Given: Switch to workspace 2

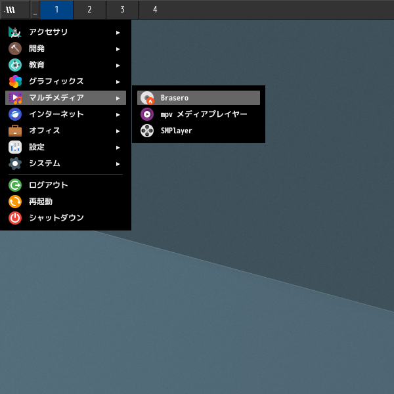Looking at the screenshot, I should pyautogui.click(x=89, y=10).
